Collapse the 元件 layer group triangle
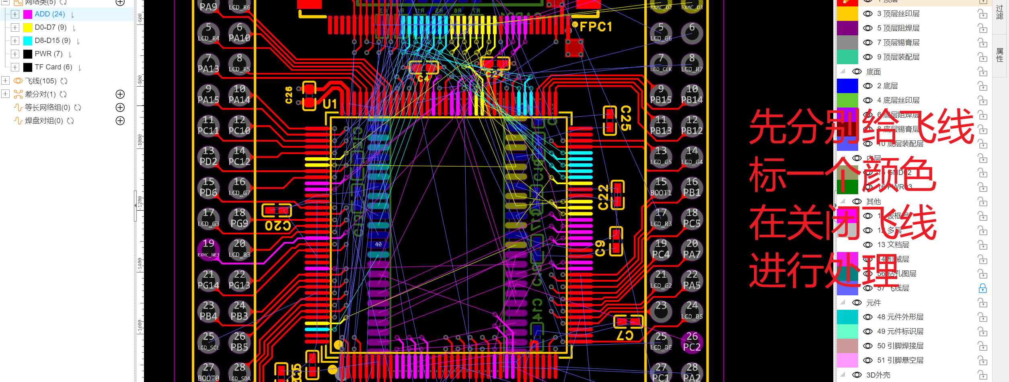This screenshot has height=382, width=1009. point(843,303)
